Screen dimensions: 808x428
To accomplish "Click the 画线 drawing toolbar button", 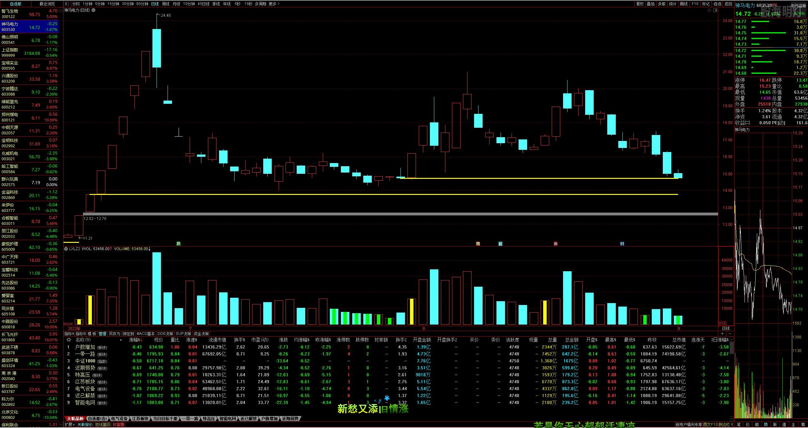I will click(x=684, y=4).
